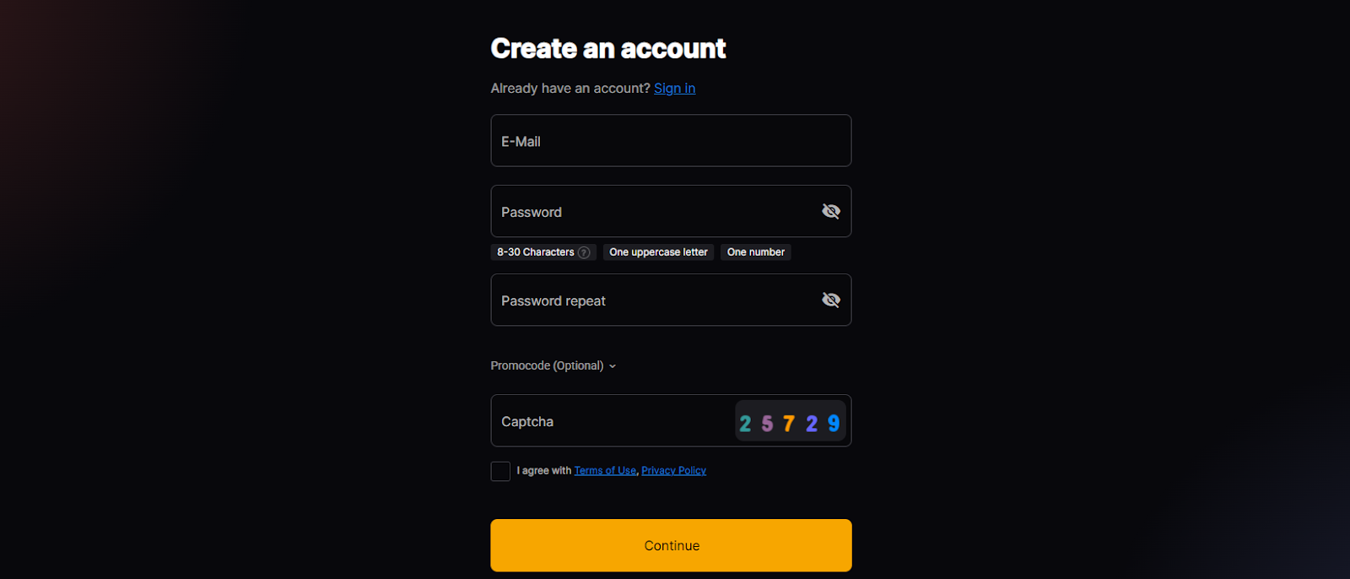Click the 8-30 Characters requirement label

coord(535,252)
